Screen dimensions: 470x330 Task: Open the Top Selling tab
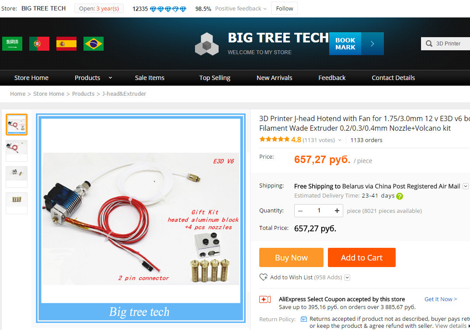(215, 78)
